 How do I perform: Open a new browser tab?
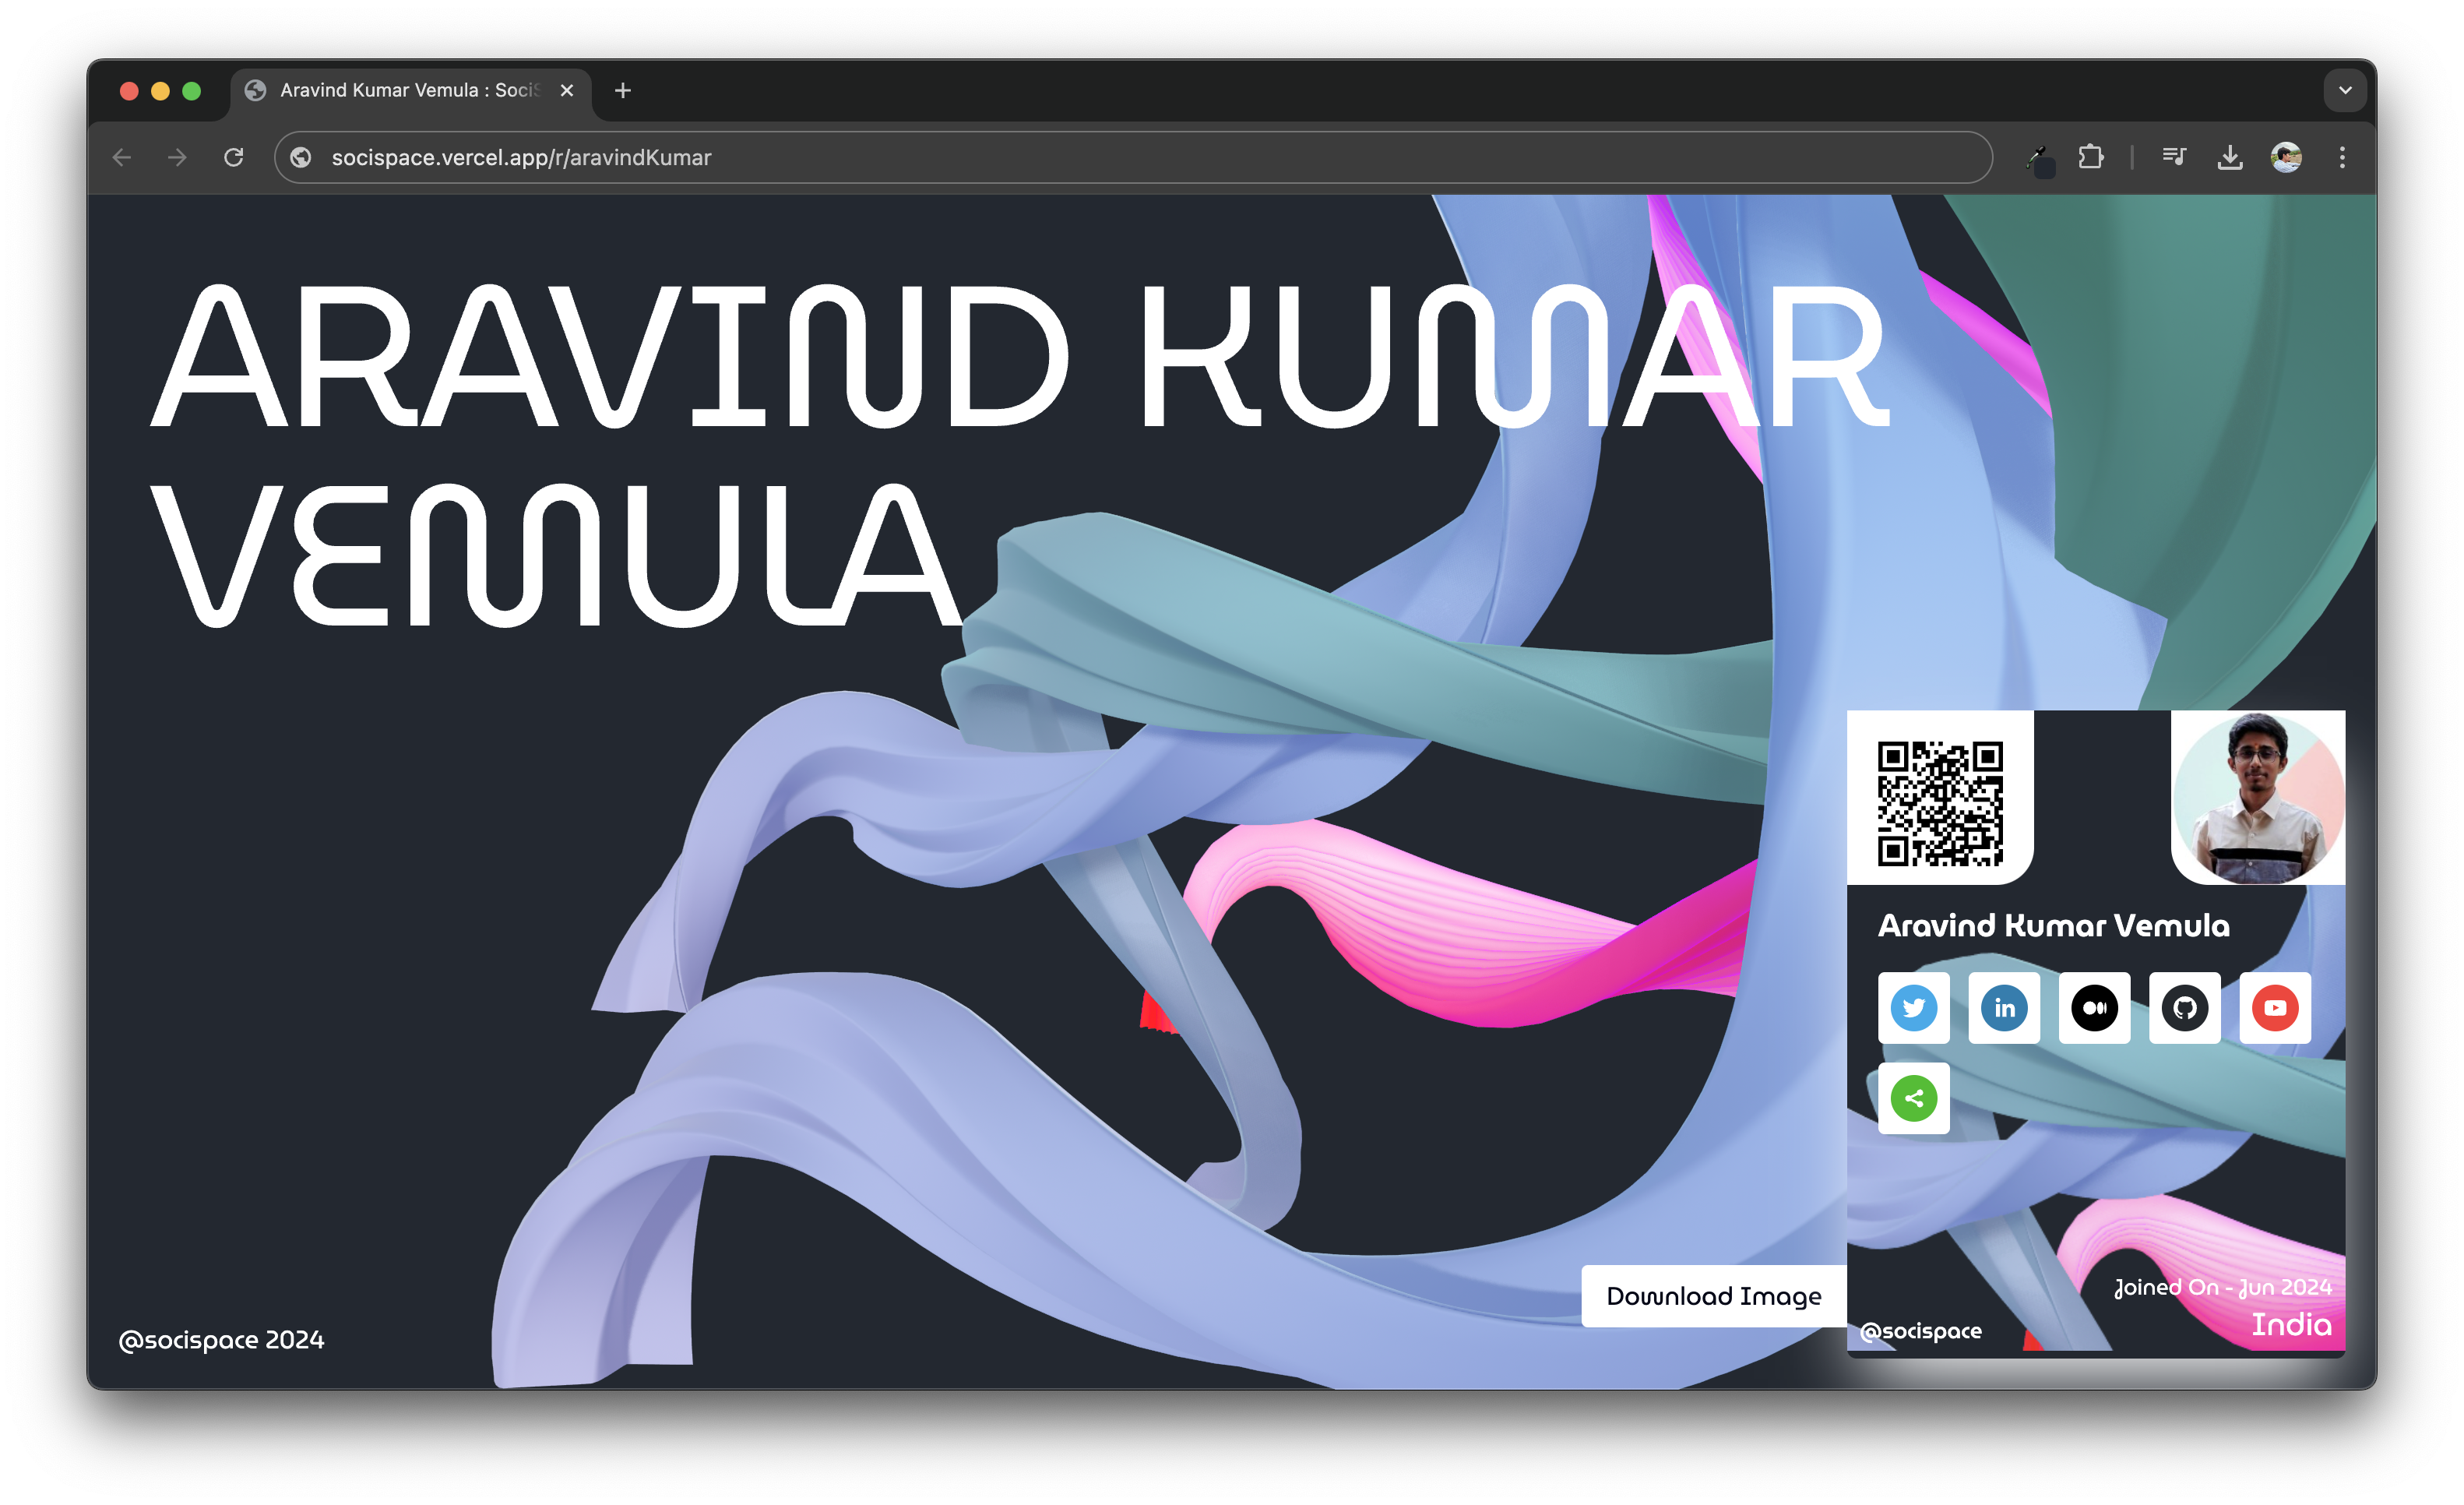click(622, 90)
